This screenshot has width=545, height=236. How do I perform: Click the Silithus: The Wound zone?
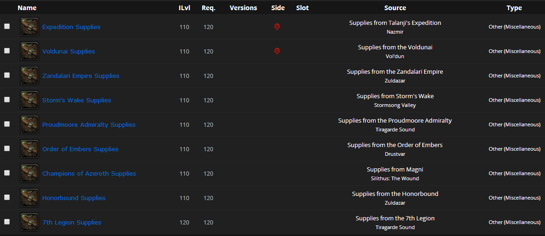(395, 178)
